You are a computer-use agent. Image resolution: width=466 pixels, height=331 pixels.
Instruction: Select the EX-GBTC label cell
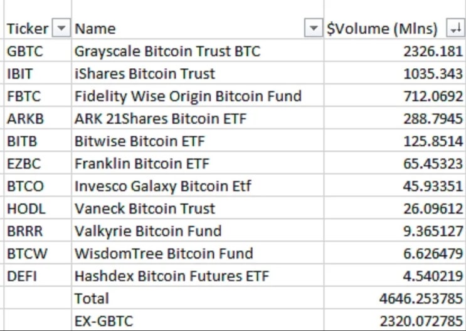[x=103, y=321]
